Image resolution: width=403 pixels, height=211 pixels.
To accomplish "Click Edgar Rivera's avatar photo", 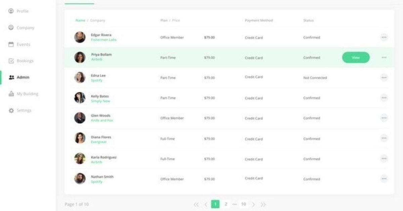I will (80, 37).
